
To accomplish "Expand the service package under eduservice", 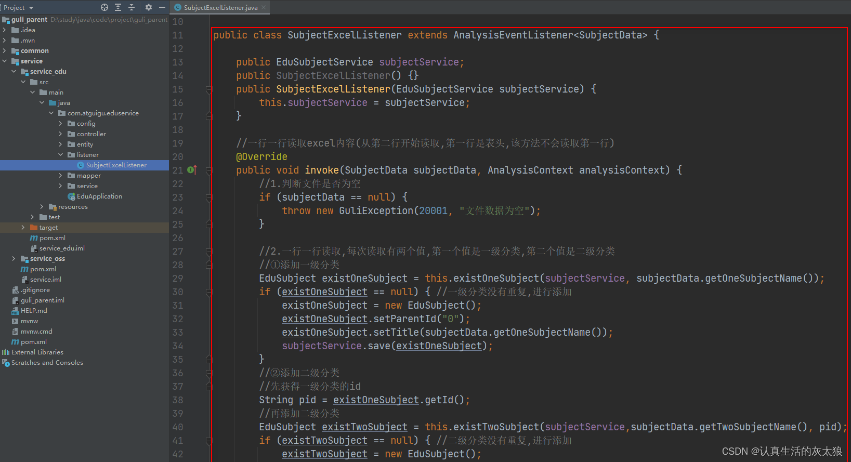I will (61, 186).
